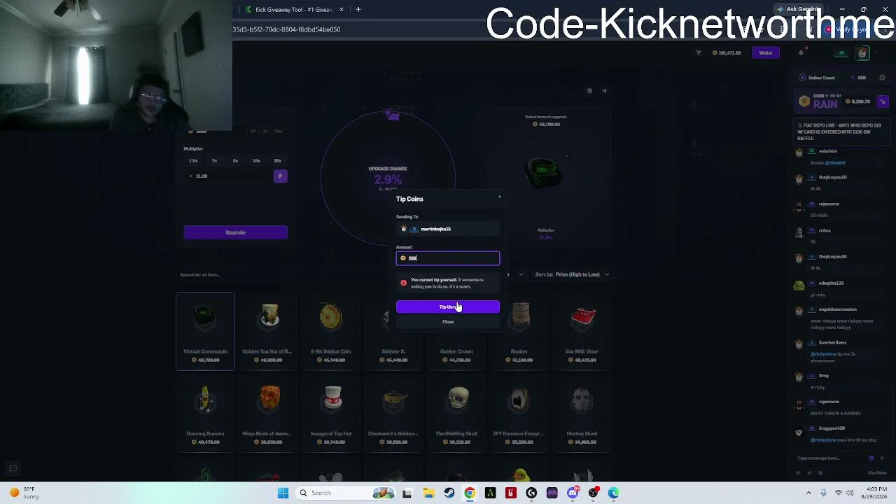This screenshot has width=896, height=504.
Task: Open the Sort by Price (High to Low) dropdown
Action: [x=572, y=274]
